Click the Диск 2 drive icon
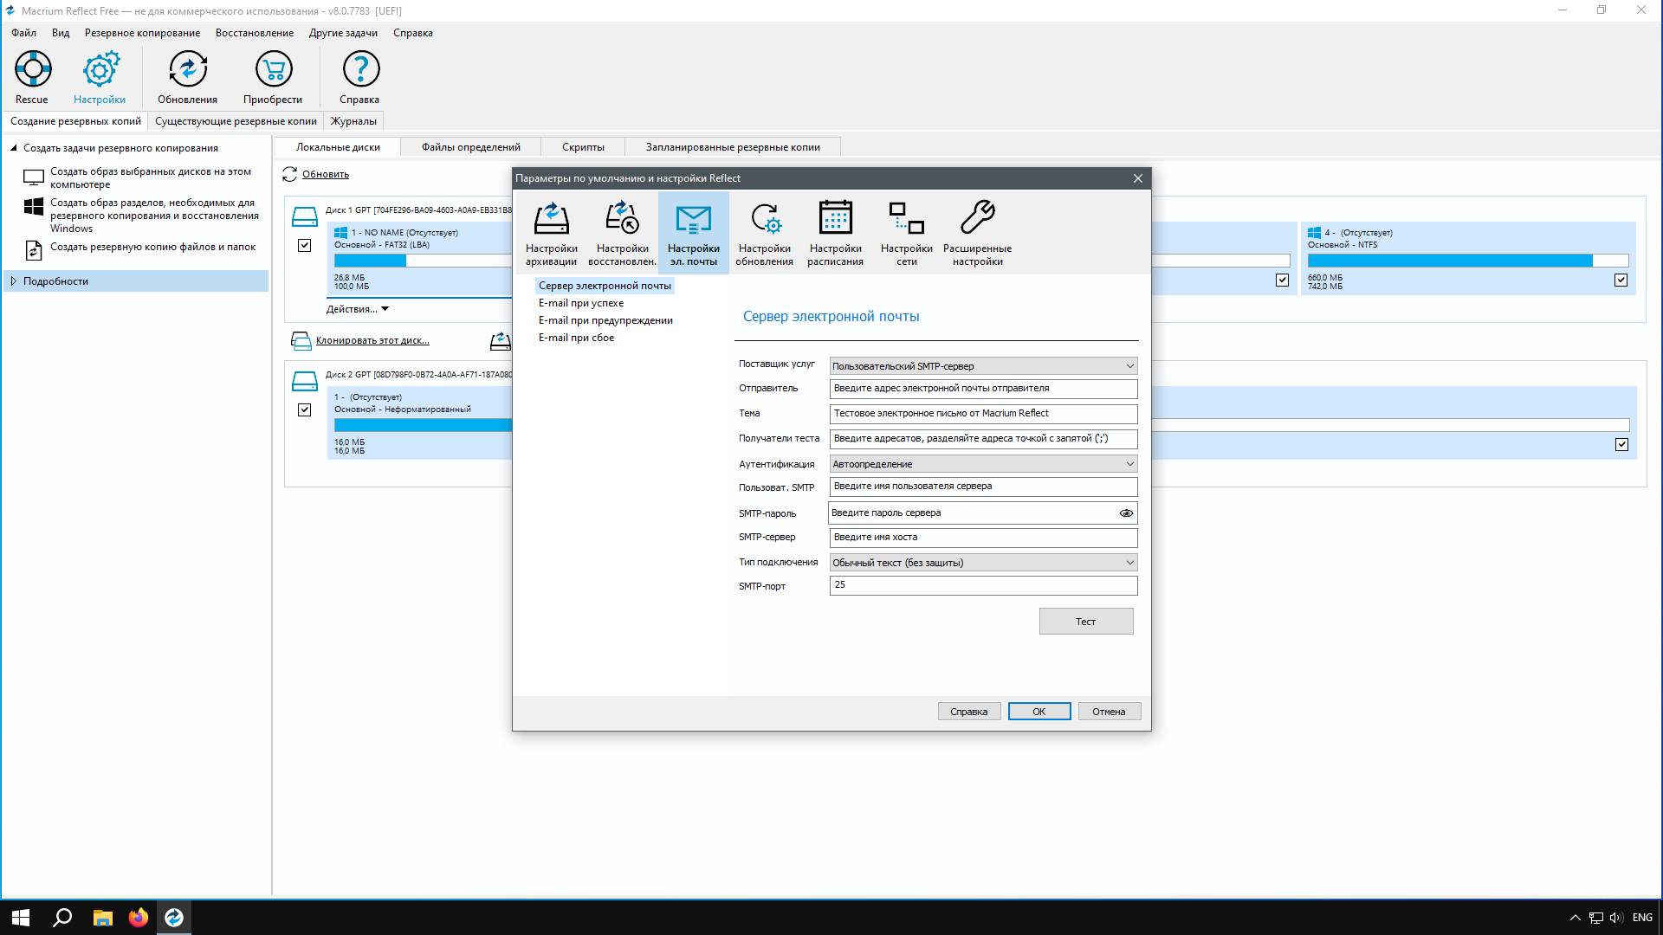This screenshot has height=935, width=1663. [x=305, y=381]
